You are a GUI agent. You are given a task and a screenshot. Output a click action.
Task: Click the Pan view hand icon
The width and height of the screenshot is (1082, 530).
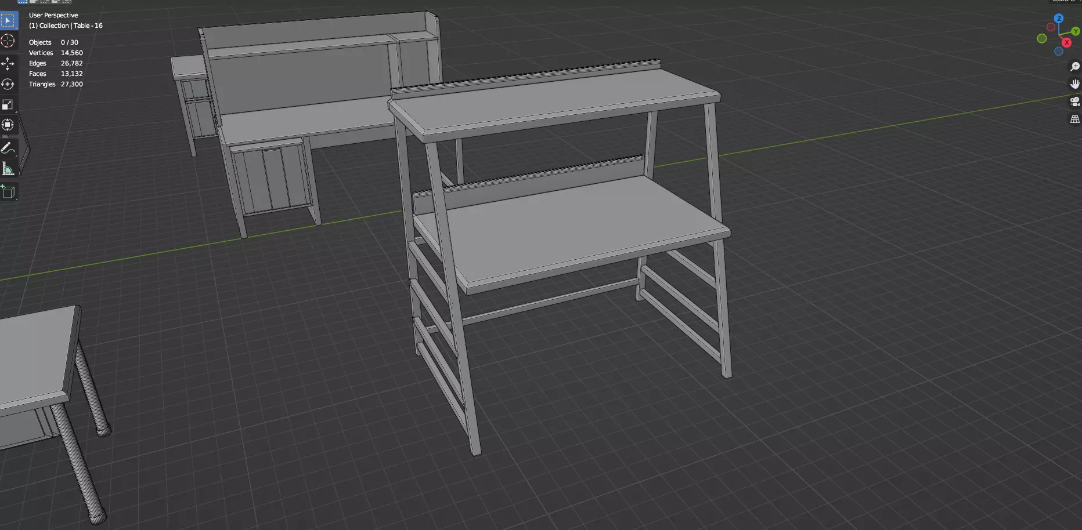(x=1074, y=84)
